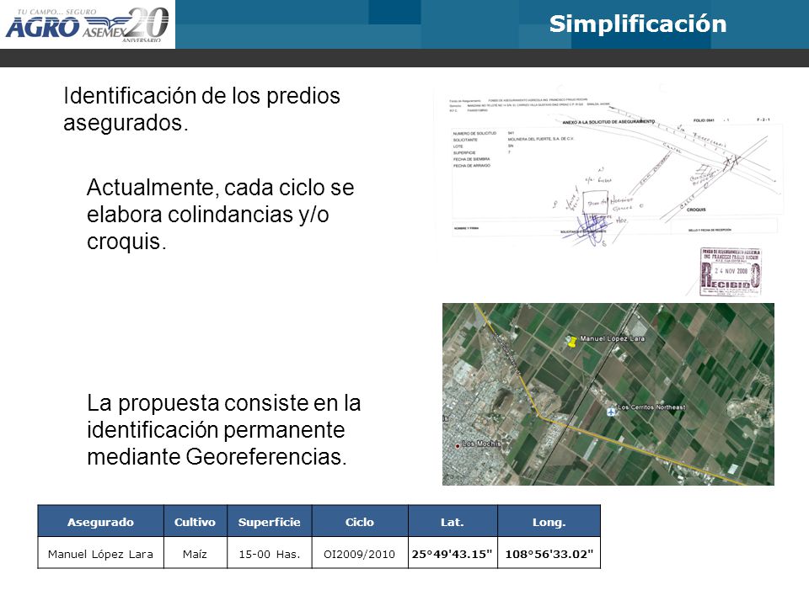Select the Cultivo column header
809x606 pixels.
pyautogui.click(x=195, y=522)
